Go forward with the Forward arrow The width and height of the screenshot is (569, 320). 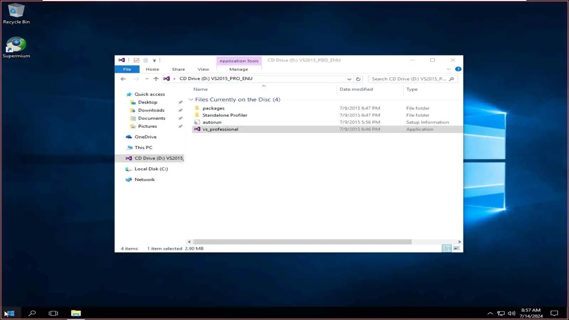(136, 79)
